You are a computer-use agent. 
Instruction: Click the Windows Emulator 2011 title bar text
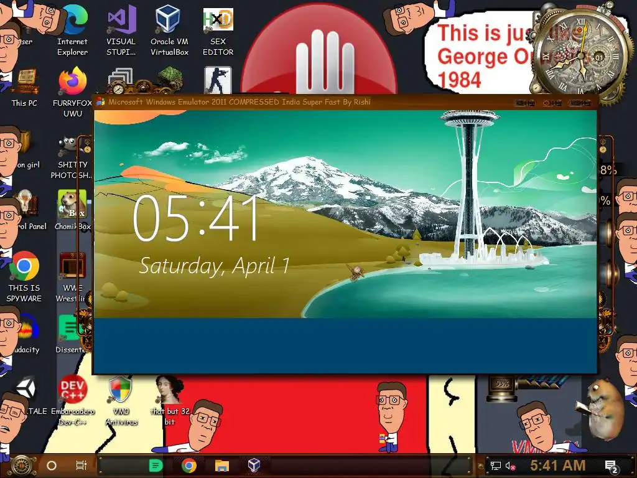point(239,101)
